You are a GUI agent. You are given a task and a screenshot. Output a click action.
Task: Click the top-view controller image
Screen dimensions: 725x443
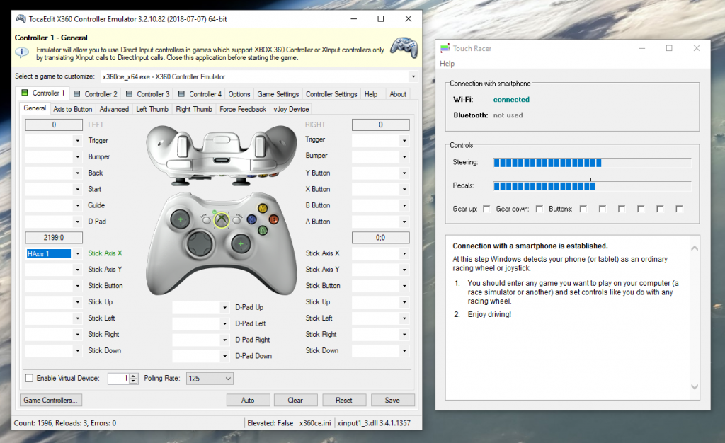[x=222, y=156]
